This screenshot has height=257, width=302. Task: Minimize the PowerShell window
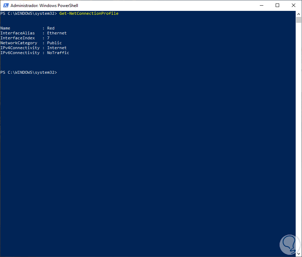coord(261,5)
